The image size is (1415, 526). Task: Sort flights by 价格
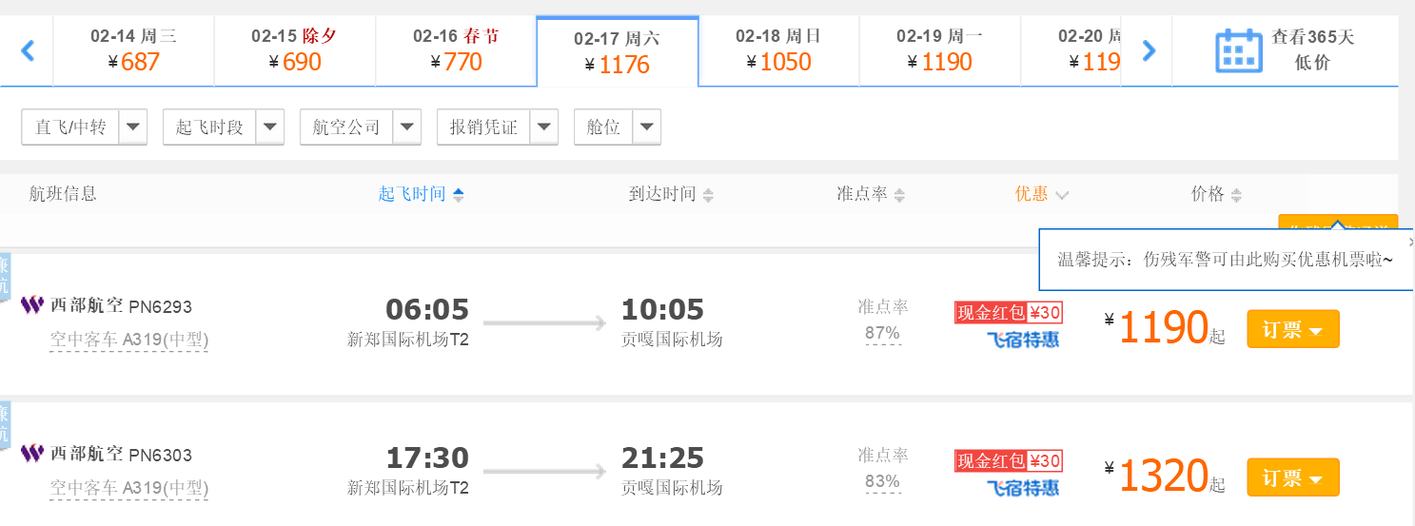click(x=1216, y=194)
